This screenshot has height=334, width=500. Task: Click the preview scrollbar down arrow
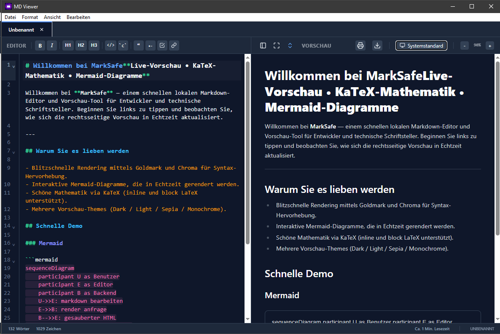tap(497, 319)
